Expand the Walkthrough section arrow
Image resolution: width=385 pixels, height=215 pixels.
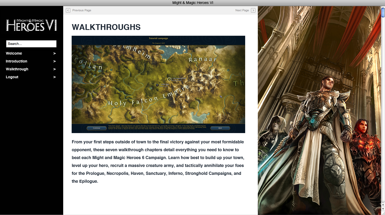point(55,69)
